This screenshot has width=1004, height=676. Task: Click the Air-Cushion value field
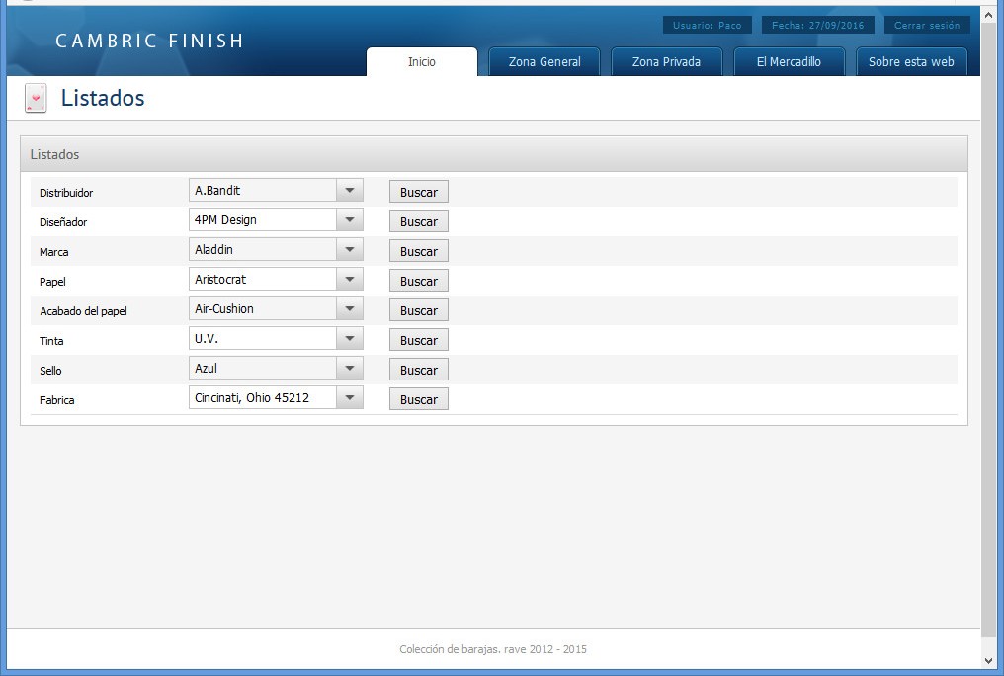pos(263,308)
